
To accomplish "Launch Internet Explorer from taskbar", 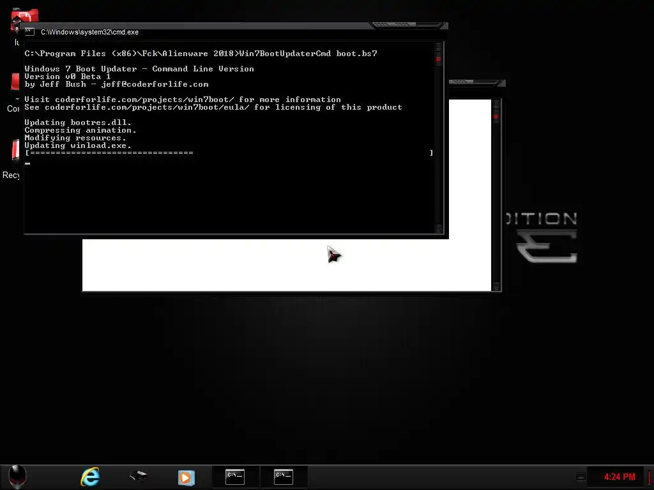I will 89,477.
